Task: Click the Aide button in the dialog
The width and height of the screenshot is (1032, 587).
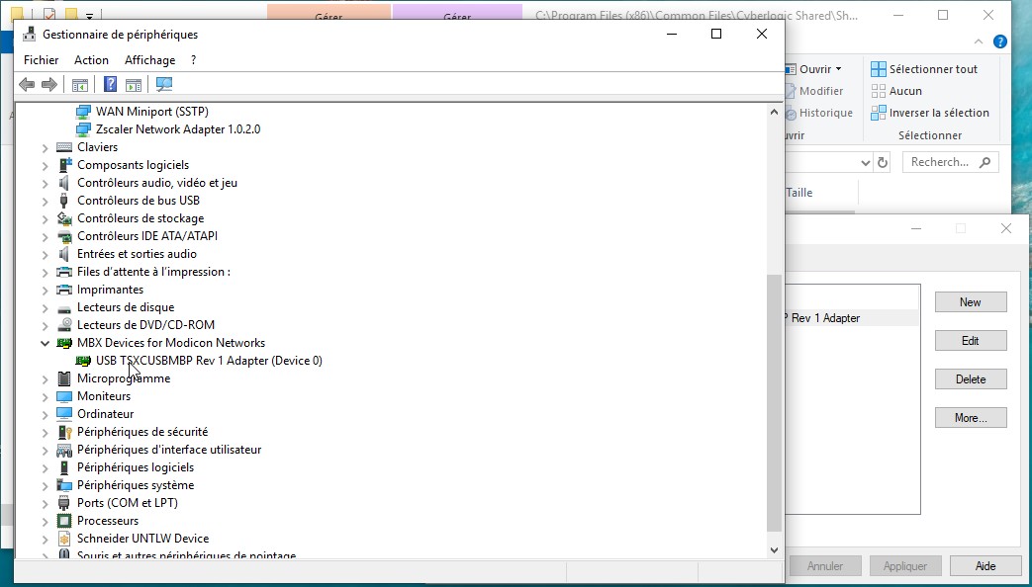Action: point(985,566)
